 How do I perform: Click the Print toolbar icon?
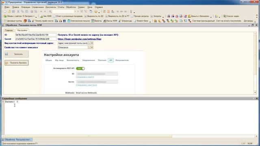point(32,12)
